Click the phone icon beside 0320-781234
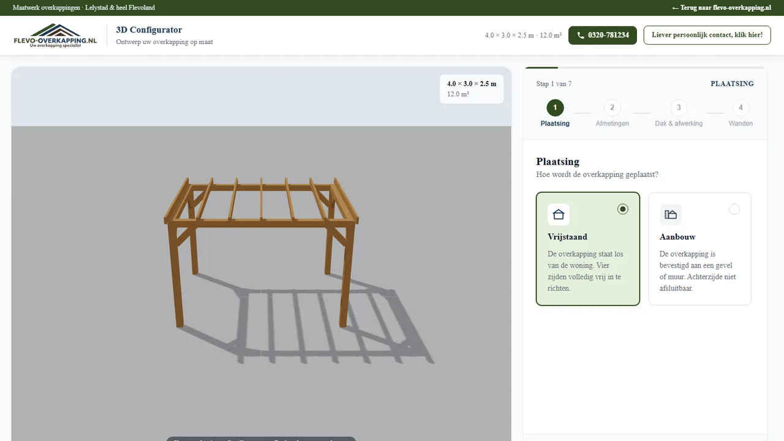 coord(581,36)
